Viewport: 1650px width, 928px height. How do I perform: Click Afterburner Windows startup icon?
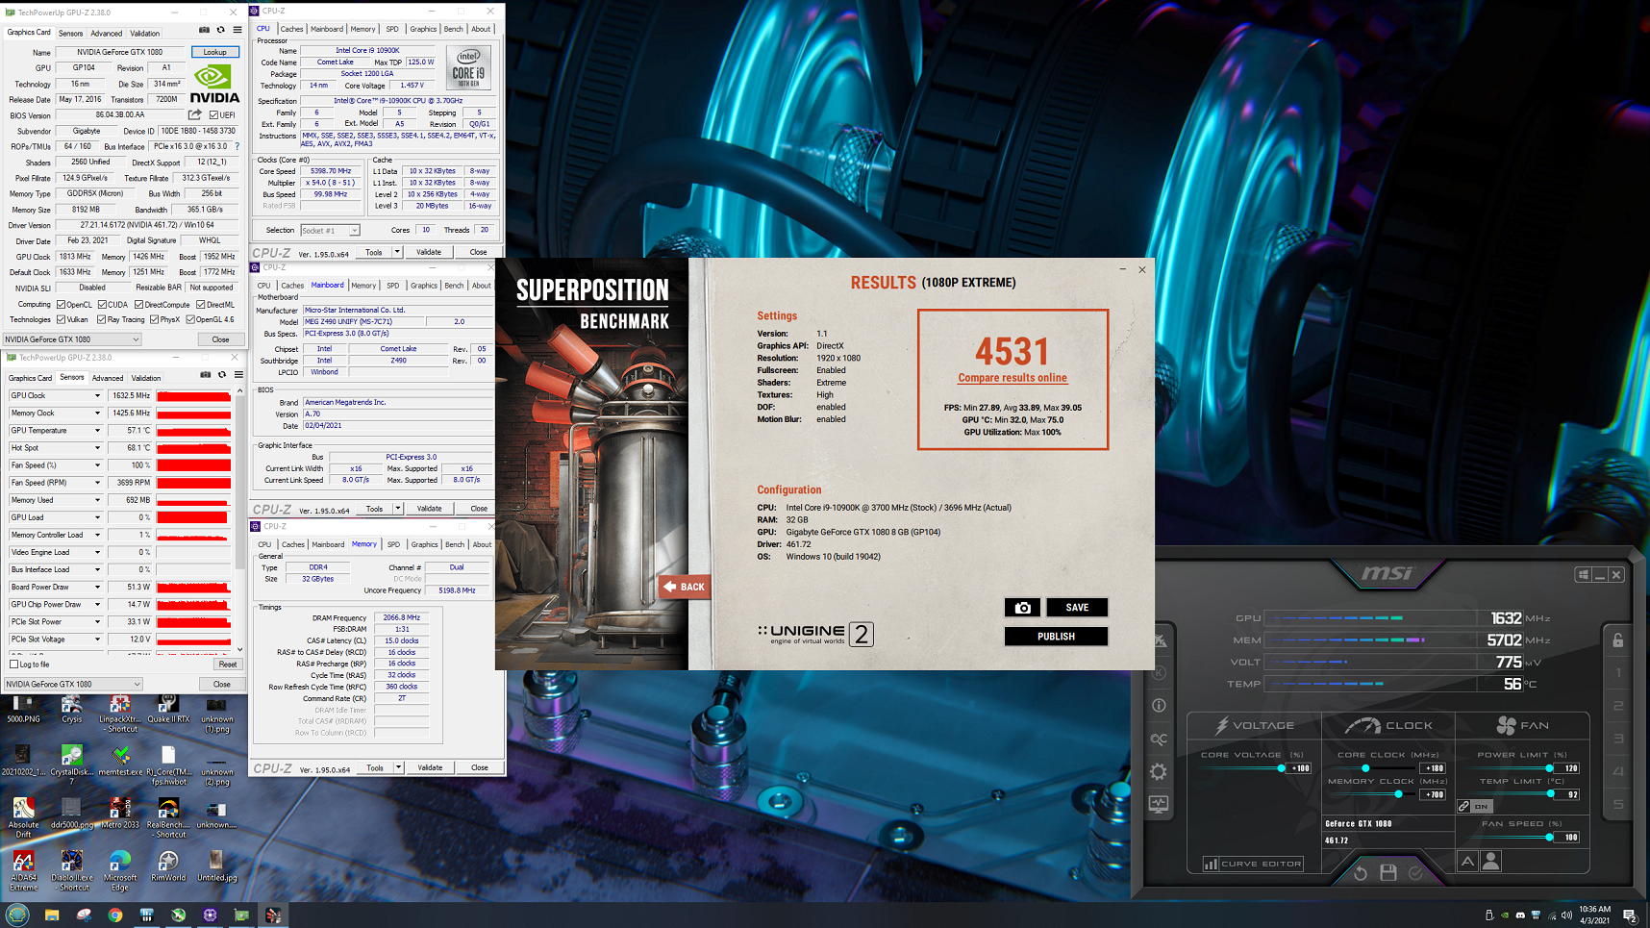(x=1583, y=575)
